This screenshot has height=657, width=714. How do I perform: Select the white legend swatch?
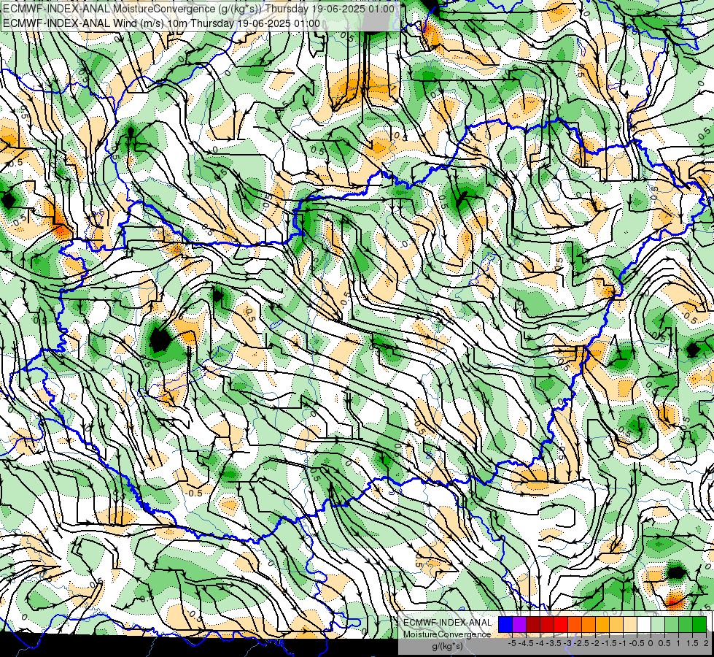pyautogui.click(x=644, y=624)
